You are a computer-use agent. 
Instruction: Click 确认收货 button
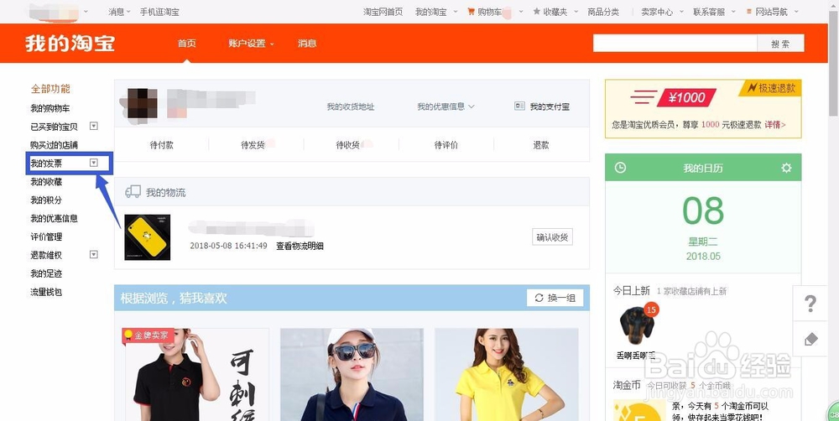[552, 237]
